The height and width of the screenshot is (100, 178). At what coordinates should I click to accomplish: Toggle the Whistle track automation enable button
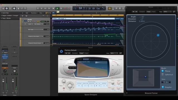(x=38, y=22)
